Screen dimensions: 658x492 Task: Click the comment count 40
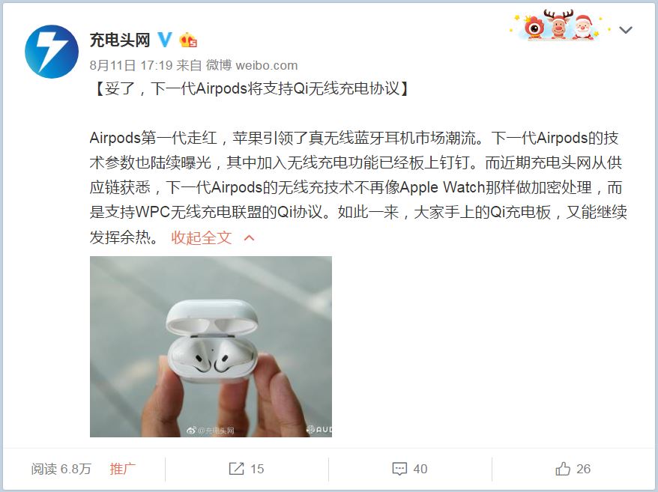point(420,469)
